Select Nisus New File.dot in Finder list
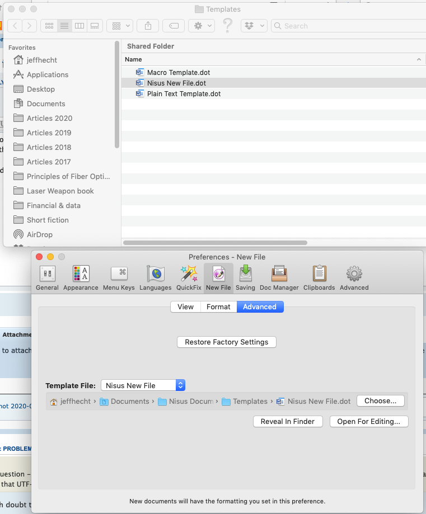 click(x=274, y=83)
